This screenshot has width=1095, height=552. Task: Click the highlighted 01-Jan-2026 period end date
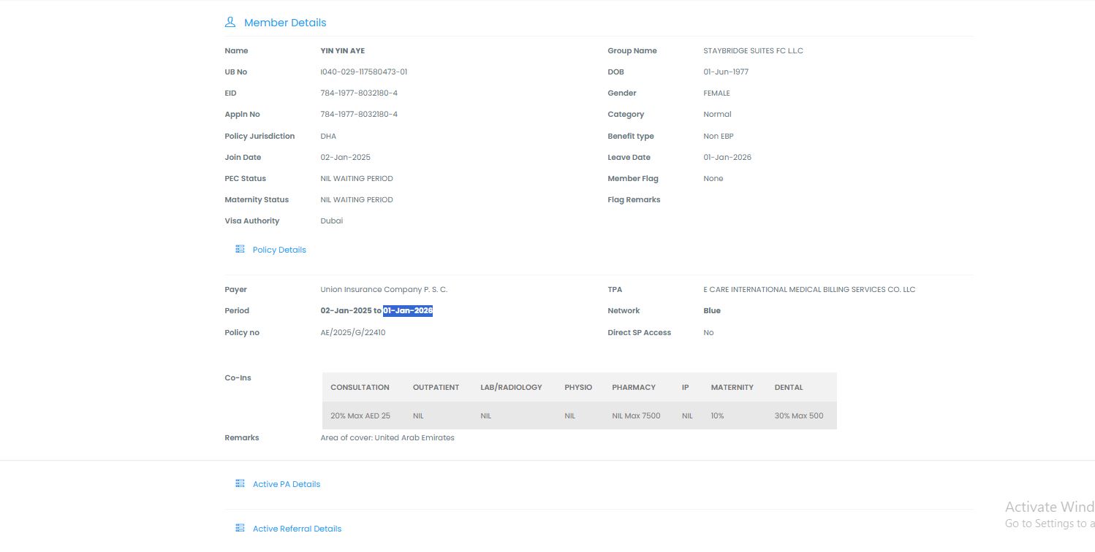point(408,310)
